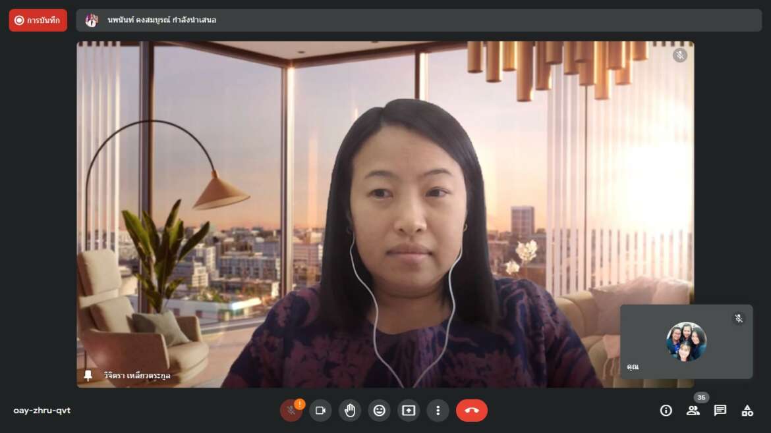Open the activities shapes icon

click(x=747, y=411)
